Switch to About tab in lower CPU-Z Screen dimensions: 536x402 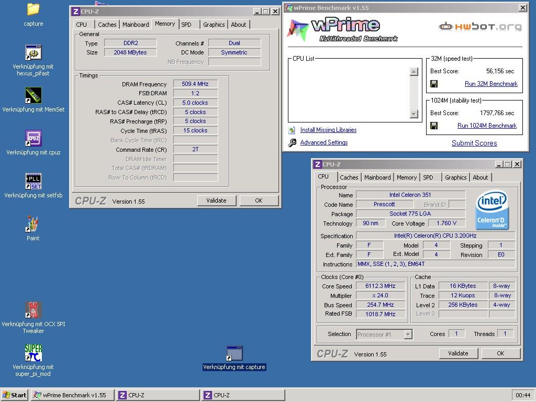tap(481, 177)
